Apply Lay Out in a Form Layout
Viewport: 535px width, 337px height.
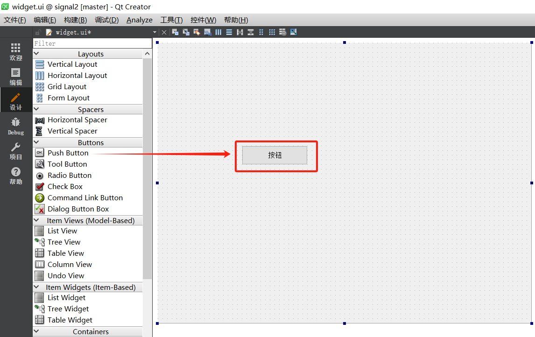click(x=261, y=32)
